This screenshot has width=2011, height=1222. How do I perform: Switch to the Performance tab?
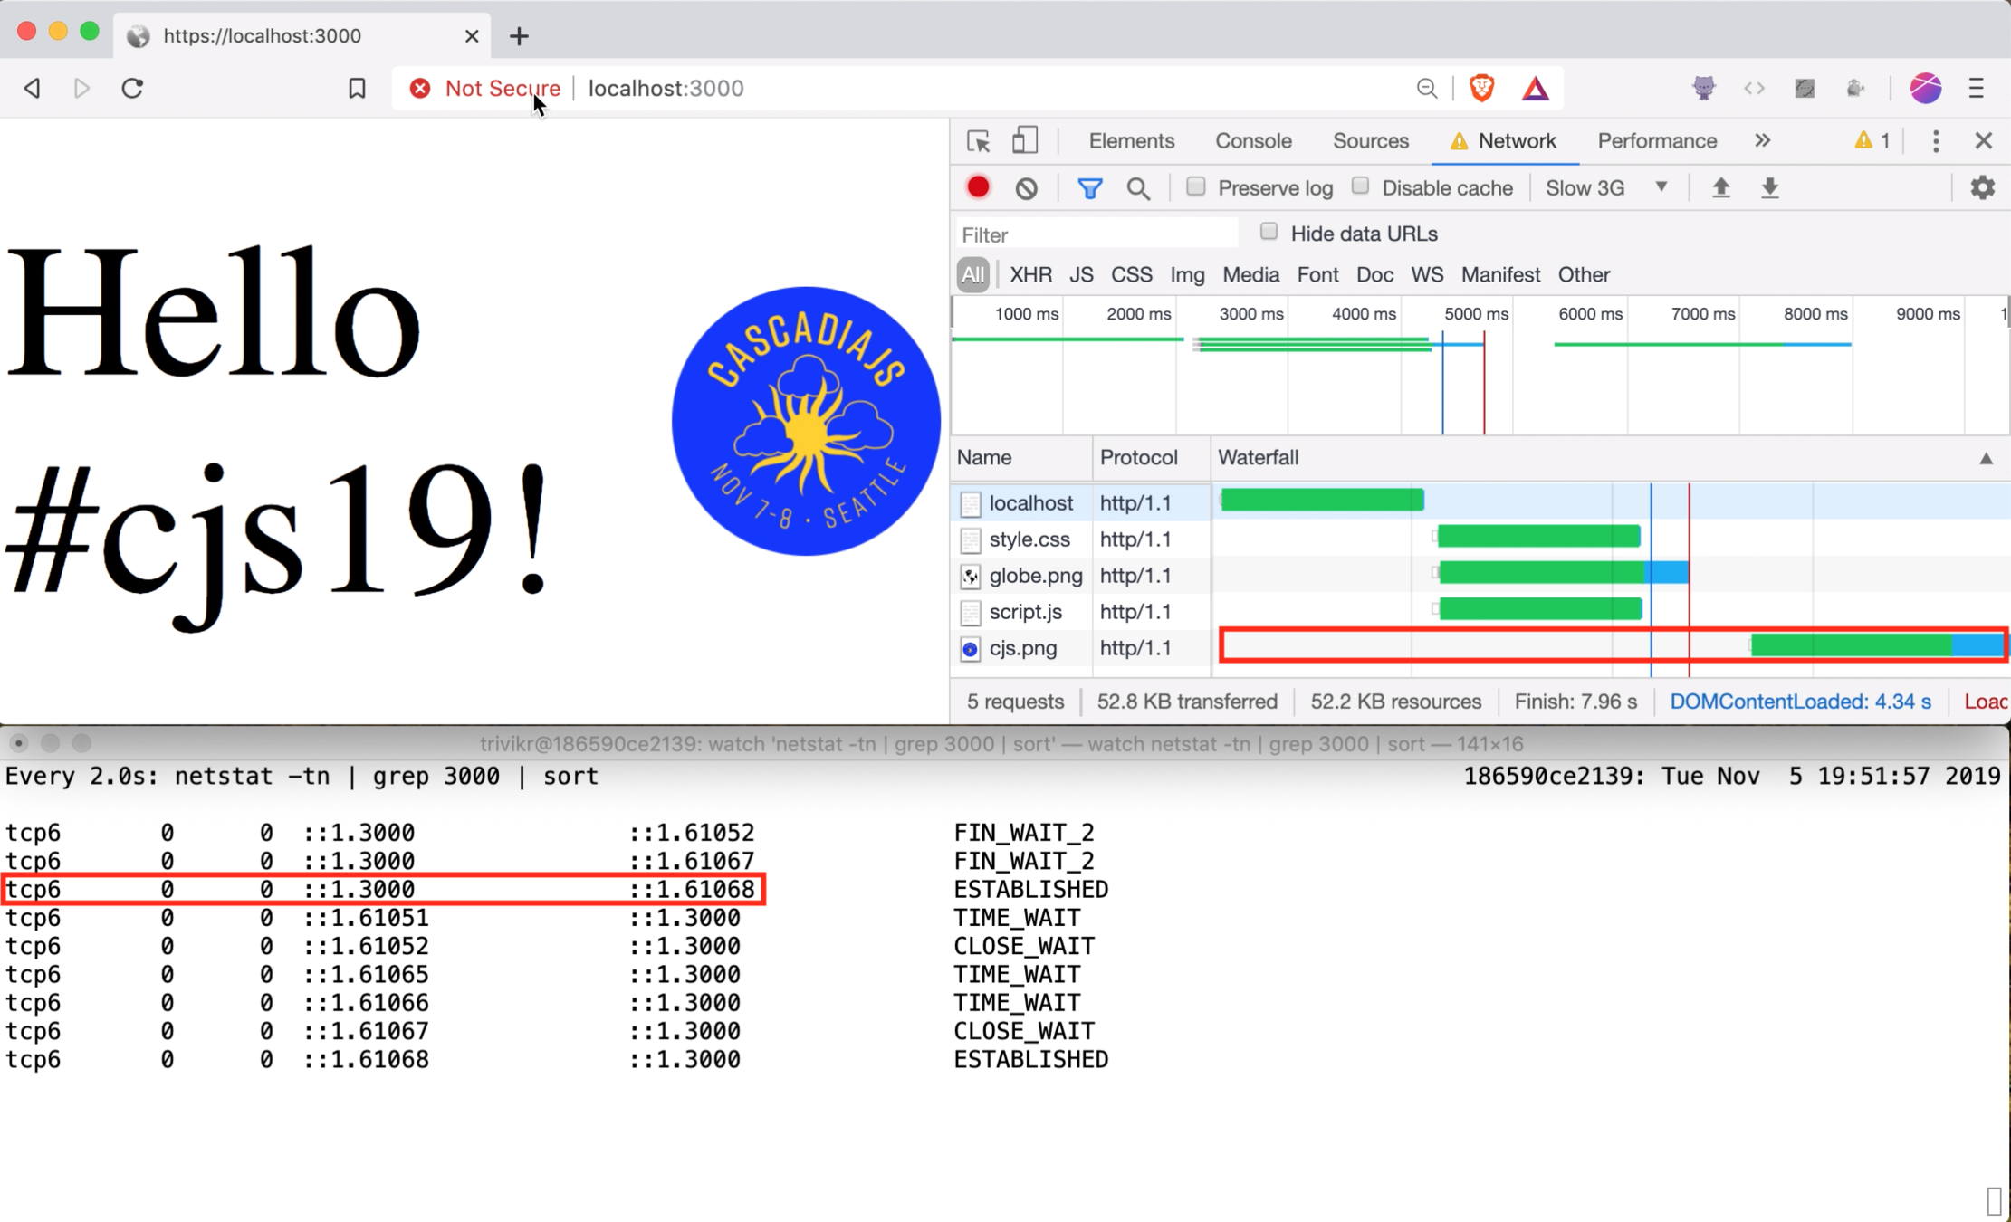click(x=1656, y=141)
